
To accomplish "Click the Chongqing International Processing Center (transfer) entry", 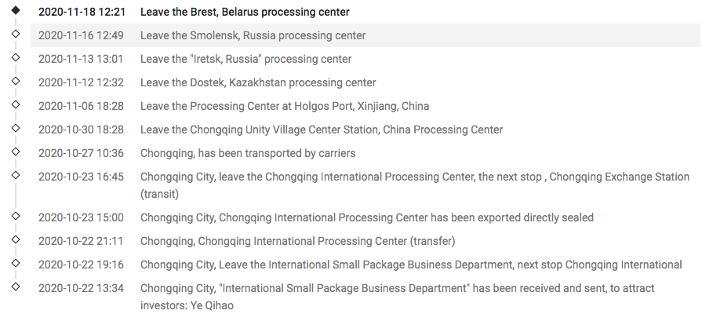I will click(x=297, y=241).
